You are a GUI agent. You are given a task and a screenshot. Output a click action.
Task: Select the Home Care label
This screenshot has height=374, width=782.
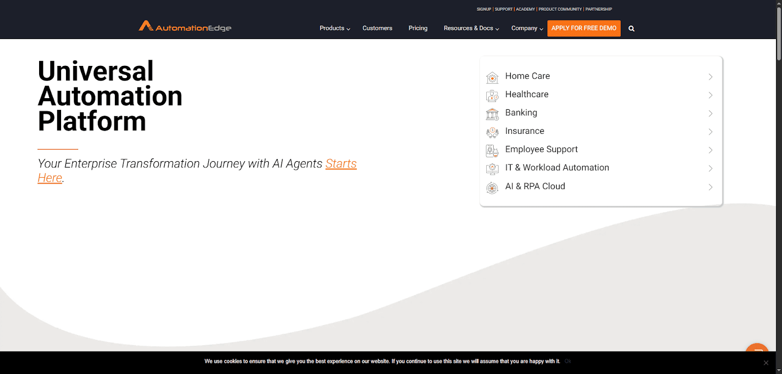tap(527, 76)
